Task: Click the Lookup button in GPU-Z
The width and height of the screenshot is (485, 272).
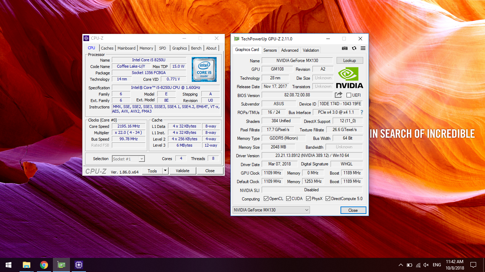Action: tap(349, 61)
